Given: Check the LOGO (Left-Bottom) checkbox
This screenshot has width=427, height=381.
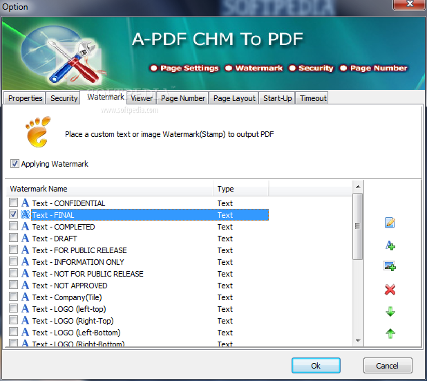Looking at the screenshot, I should click(x=13, y=332).
